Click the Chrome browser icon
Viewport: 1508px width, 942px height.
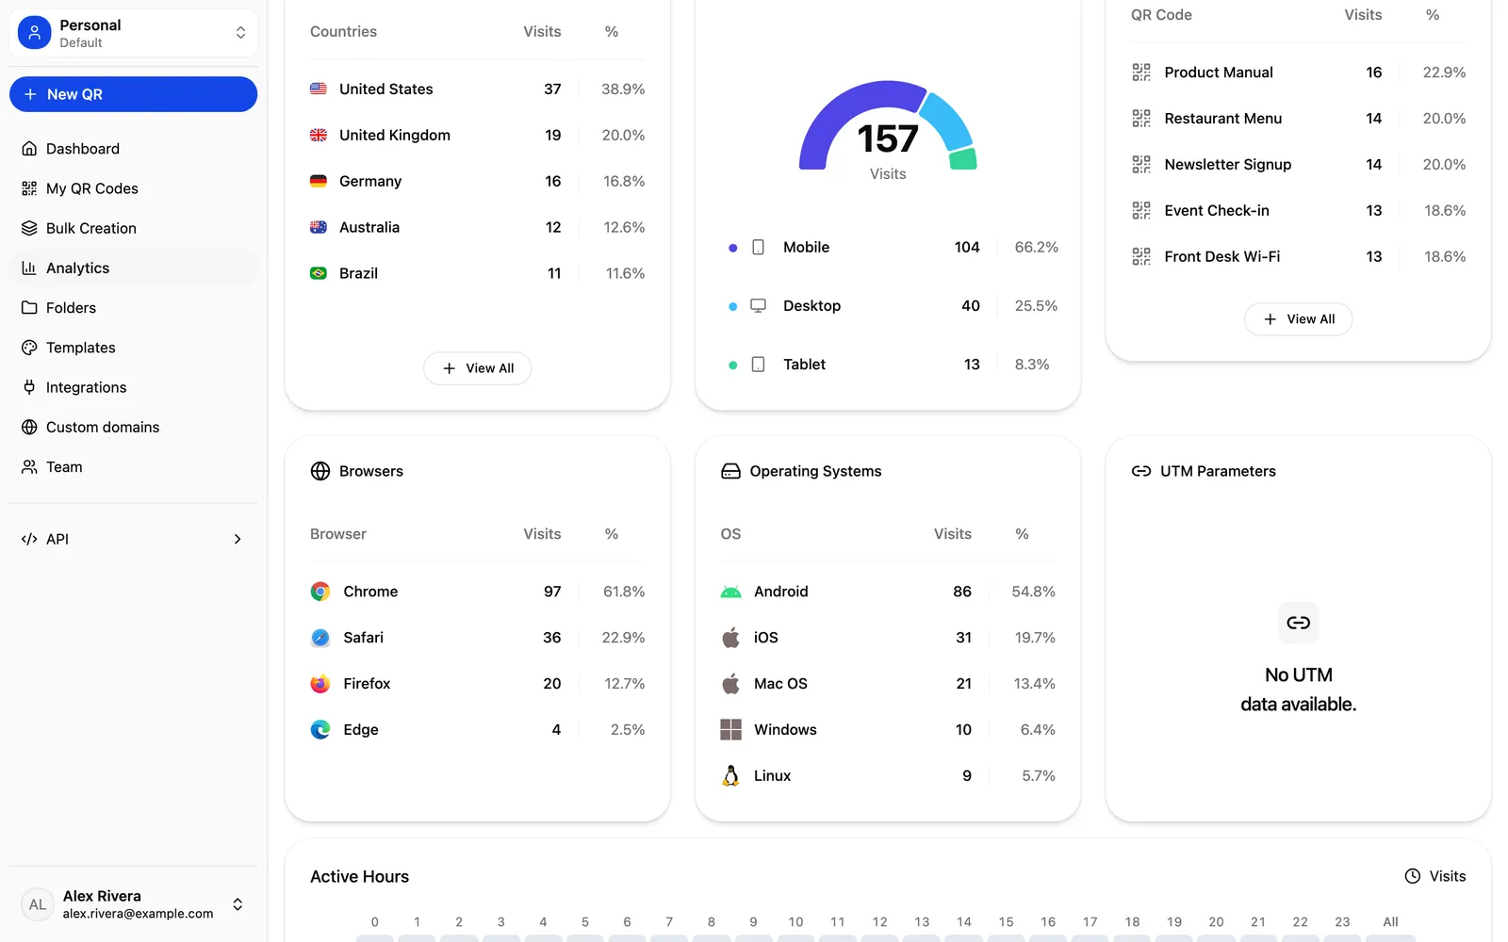[x=320, y=592]
